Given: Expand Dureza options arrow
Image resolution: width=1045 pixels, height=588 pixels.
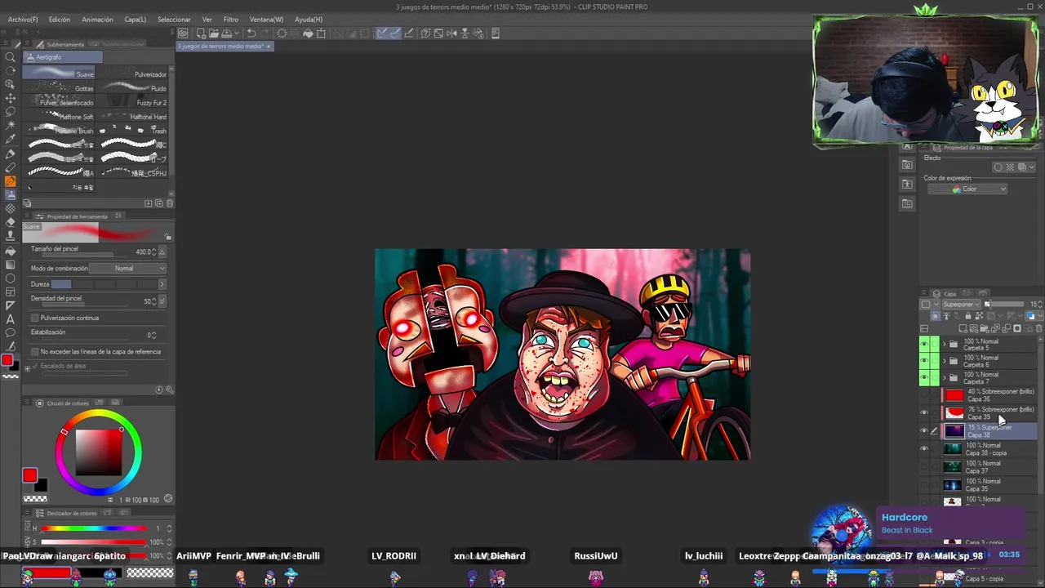Looking at the screenshot, I should click(162, 284).
